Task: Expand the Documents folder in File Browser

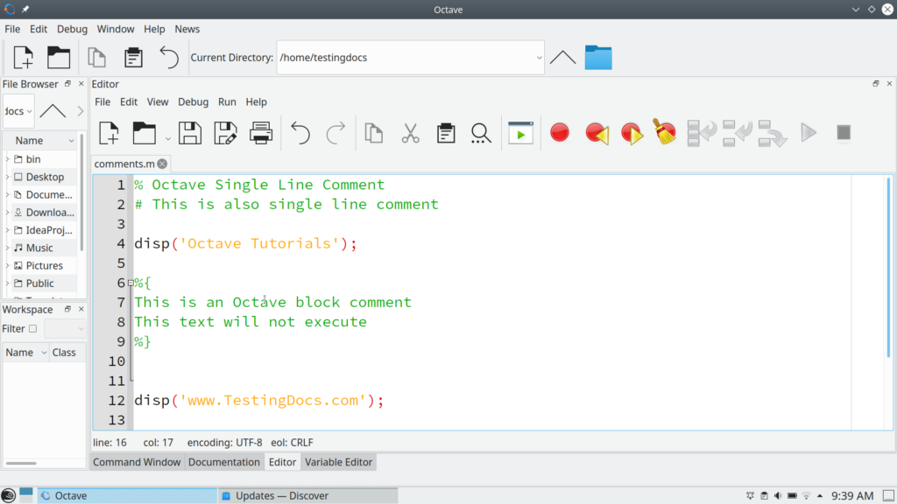Action: (7, 195)
